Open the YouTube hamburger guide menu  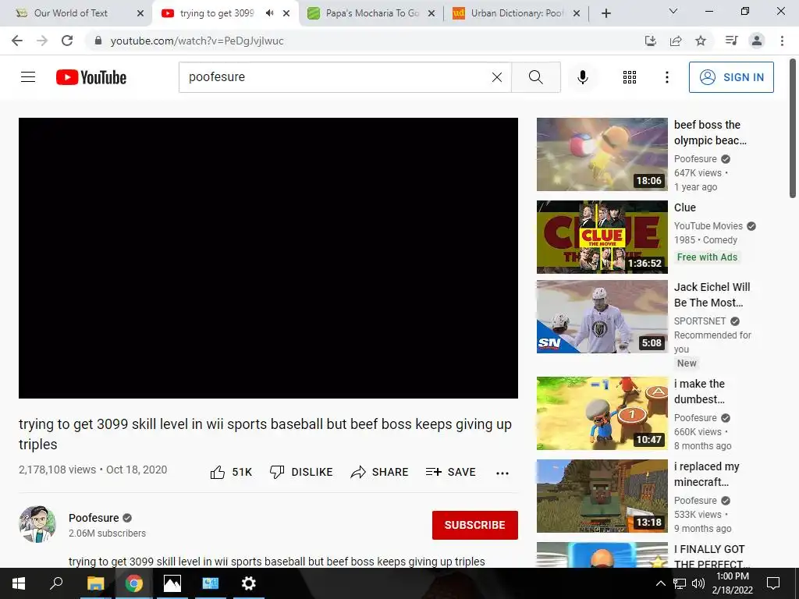coord(28,77)
